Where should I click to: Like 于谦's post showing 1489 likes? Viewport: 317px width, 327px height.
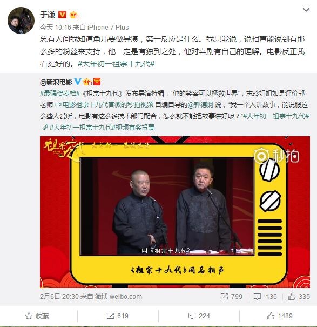(280, 316)
